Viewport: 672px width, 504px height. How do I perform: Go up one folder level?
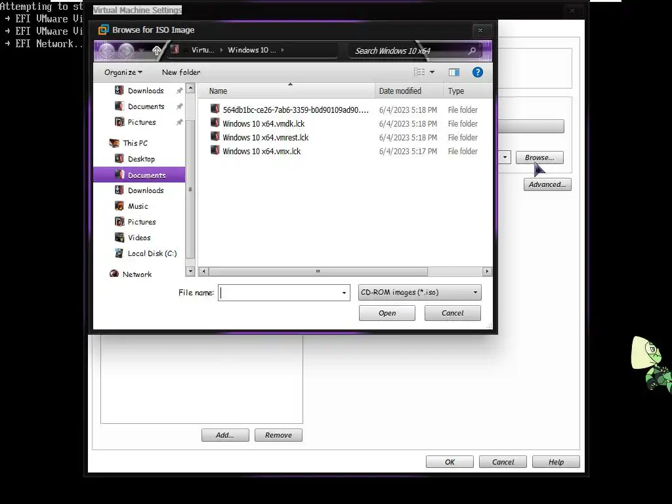(x=156, y=51)
